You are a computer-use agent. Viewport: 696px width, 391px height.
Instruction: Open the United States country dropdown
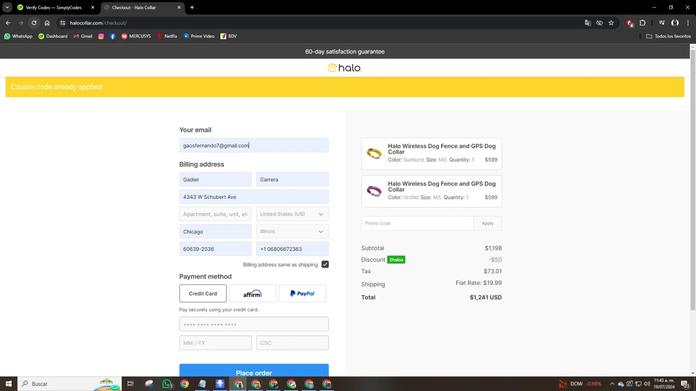click(292, 214)
